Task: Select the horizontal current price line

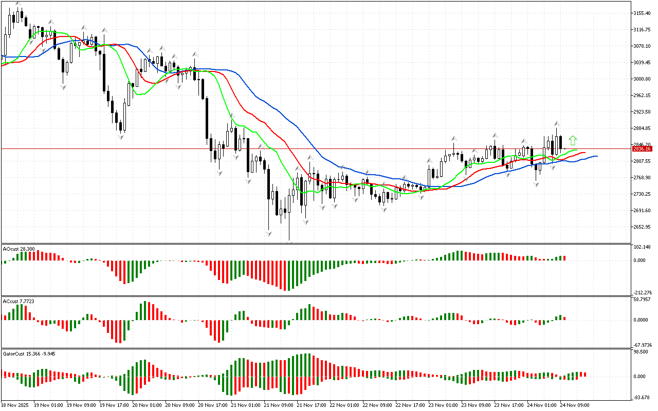Action: 308,148
